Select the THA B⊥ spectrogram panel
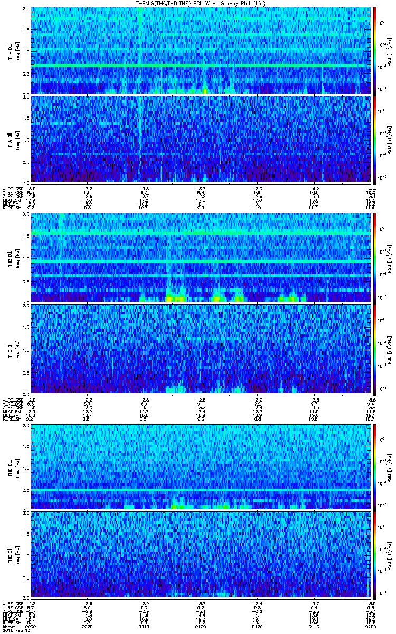Viewport: 396px width, 634px height. [x=201, y=50]
